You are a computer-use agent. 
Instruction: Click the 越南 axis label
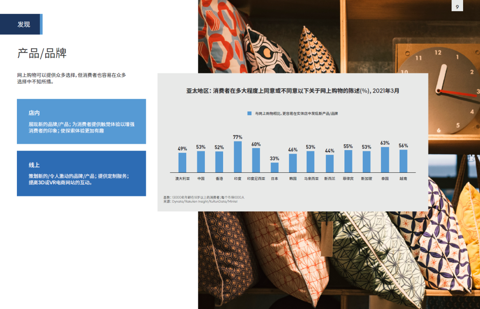click(404, 179)
